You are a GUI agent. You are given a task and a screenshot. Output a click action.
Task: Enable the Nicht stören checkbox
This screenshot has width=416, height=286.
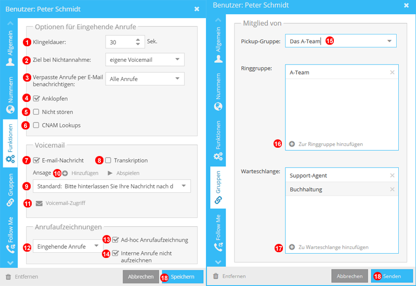36,112
